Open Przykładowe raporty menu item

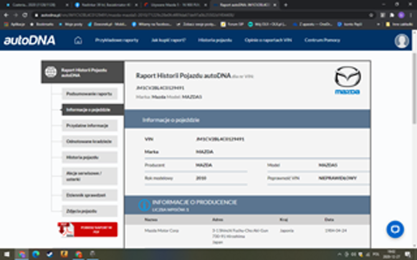pyautogui.click(x=117, y=40)
